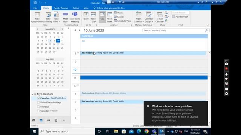Collapse the ribbon with the up chevron
Viewport: 241px width, 135px height.
pos(208,25)
